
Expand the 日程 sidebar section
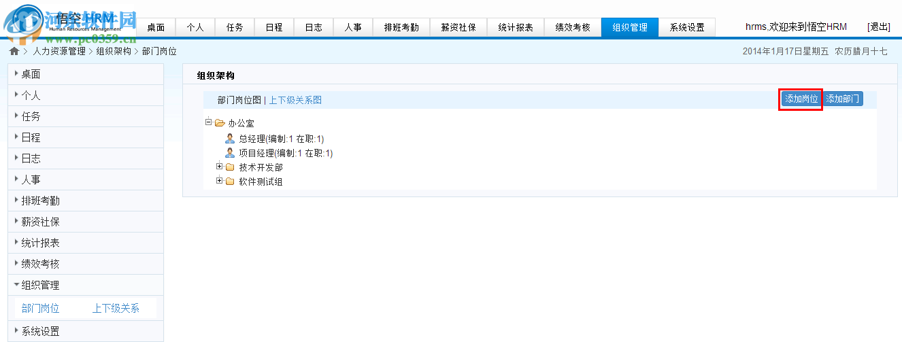(85, 137)
